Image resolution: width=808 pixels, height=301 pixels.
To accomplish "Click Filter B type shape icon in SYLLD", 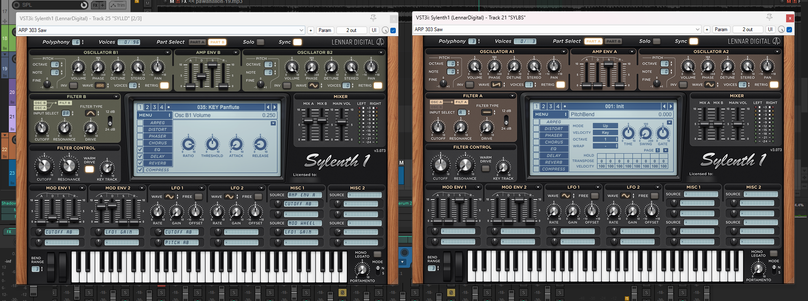I will [90, 113].
